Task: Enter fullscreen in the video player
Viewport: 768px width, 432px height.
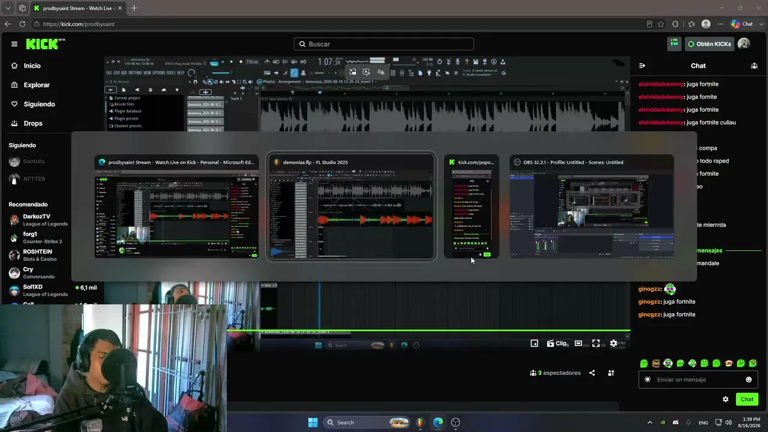Action: click(596, 343)
